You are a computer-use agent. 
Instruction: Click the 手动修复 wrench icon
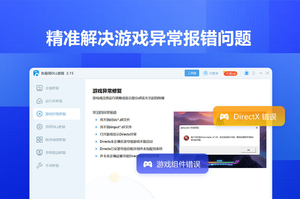[x=39, y=165]
